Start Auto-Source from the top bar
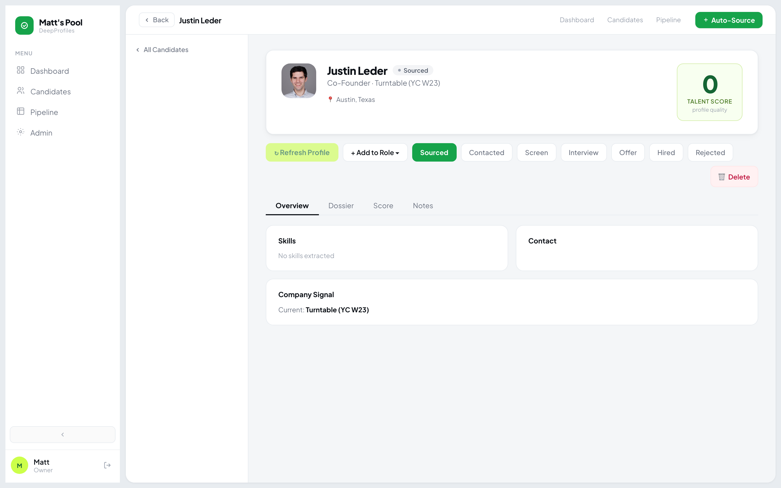Screen dimensions: 781x488 tap(729, 20)
